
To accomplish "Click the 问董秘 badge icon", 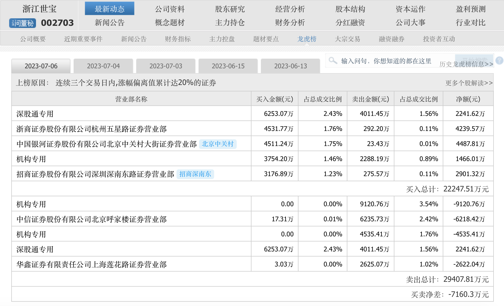I will [23, 23].
